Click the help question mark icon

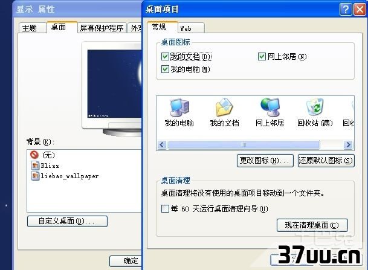click(346, 10)
